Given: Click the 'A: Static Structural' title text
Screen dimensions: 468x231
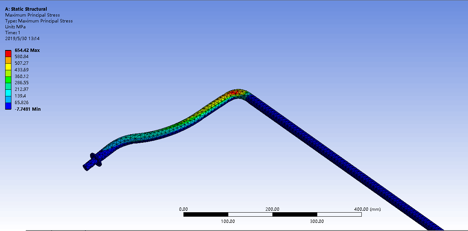Looking at the screenshot, I should click(26, 9).
